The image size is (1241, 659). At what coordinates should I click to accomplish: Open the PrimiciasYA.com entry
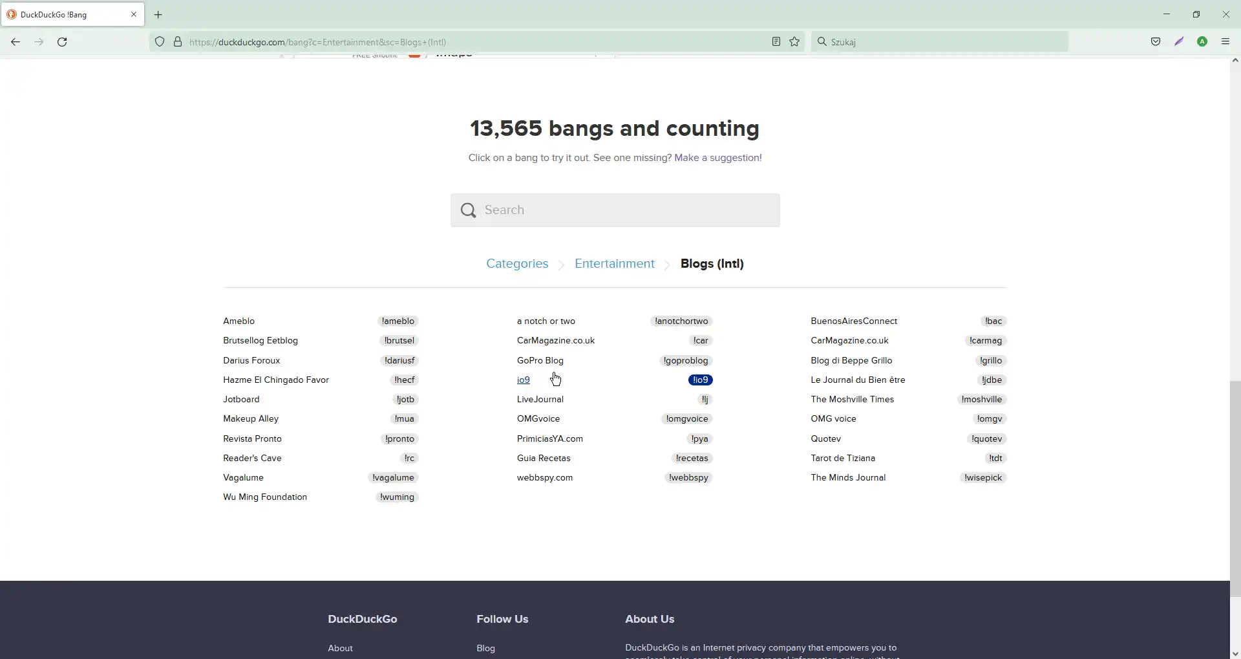(550, 439)
